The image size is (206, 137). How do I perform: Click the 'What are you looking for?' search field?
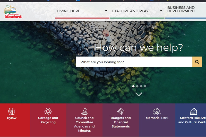pos(134,62)
